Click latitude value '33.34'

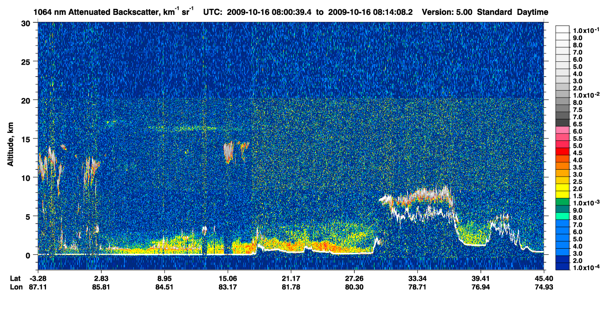coord(417,278)
